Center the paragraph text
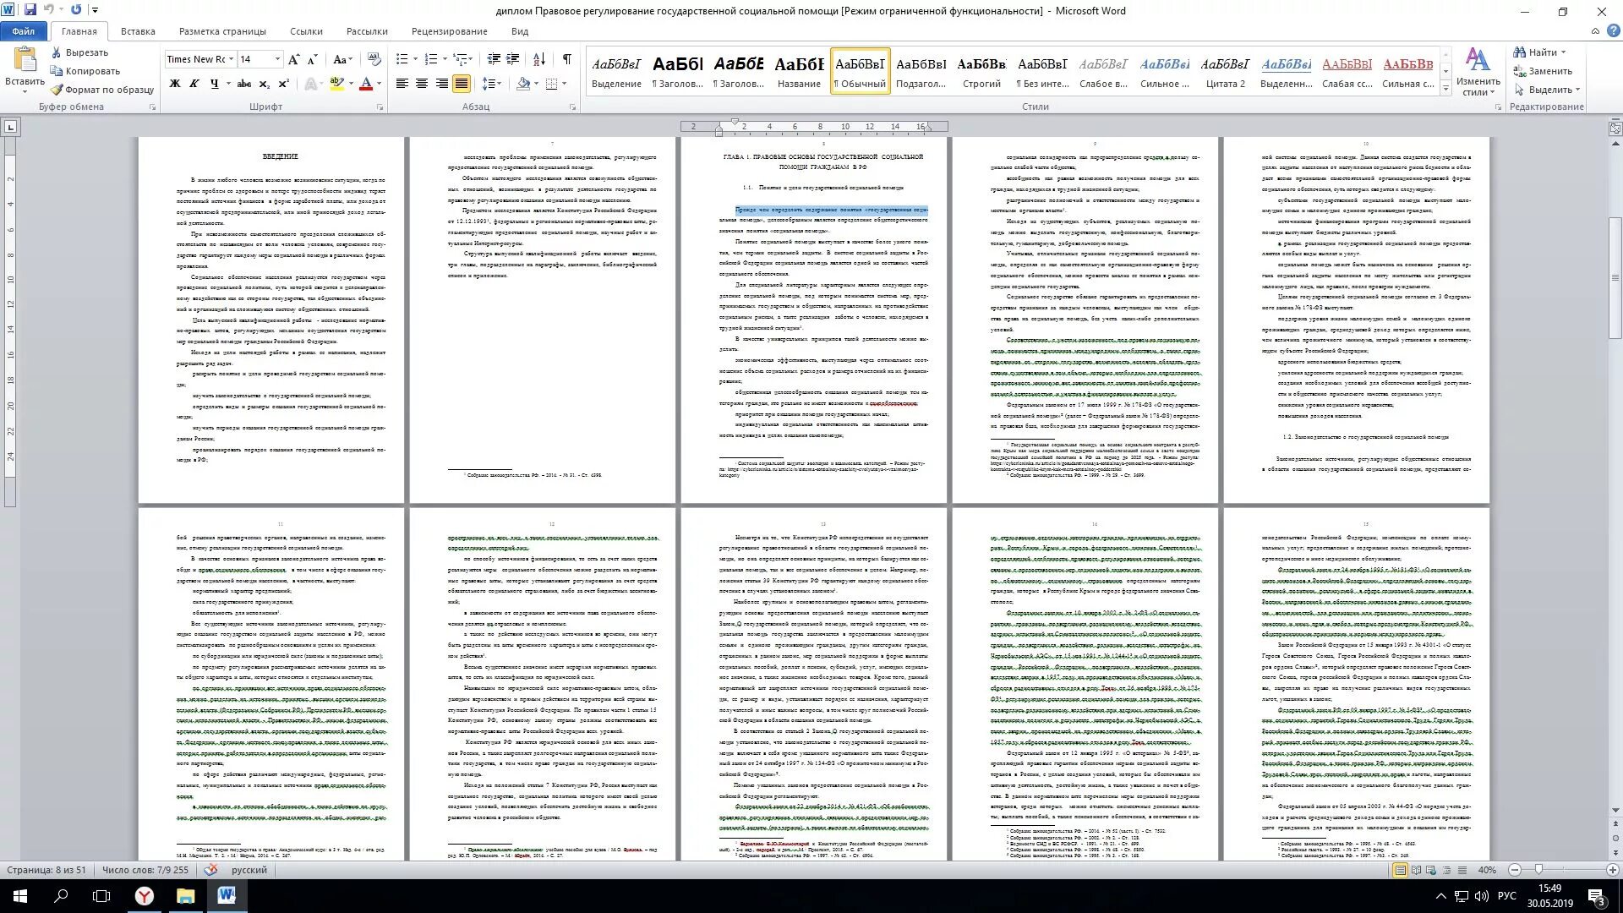The image size is (1623, 913). 422,84
